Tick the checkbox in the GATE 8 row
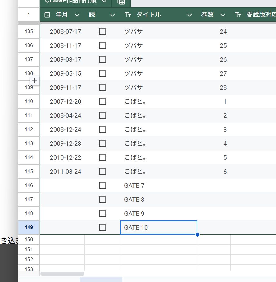Viewport: 276px width, 282px height. coord(102,200)
